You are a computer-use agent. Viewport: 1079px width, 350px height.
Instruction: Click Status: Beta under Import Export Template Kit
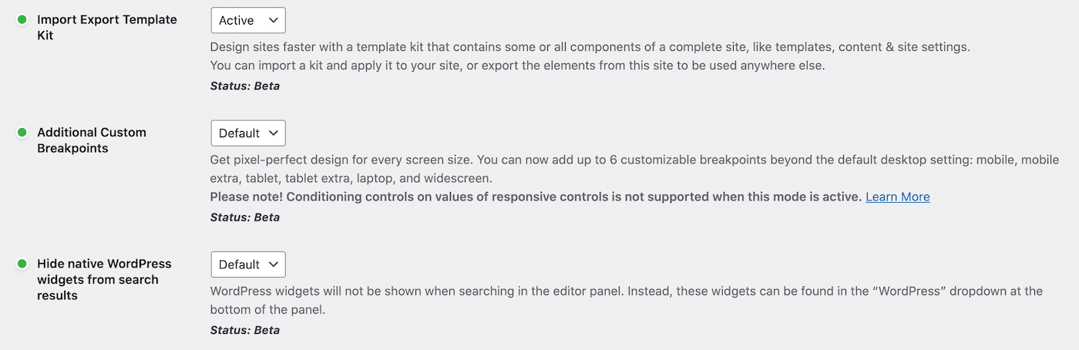pyautogui.click(x=244, y=86)
